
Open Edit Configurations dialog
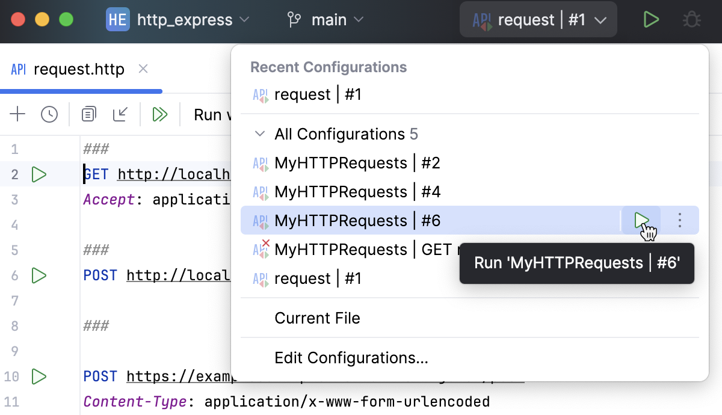(351, 358)
